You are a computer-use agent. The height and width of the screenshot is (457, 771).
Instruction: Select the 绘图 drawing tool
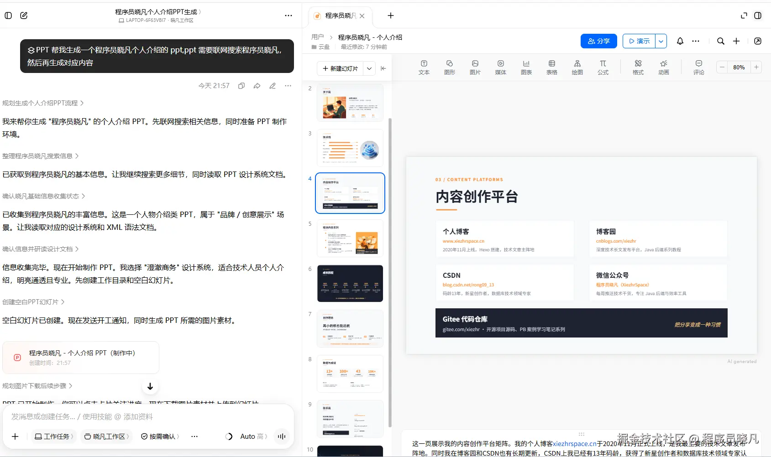tap(577, 68)
